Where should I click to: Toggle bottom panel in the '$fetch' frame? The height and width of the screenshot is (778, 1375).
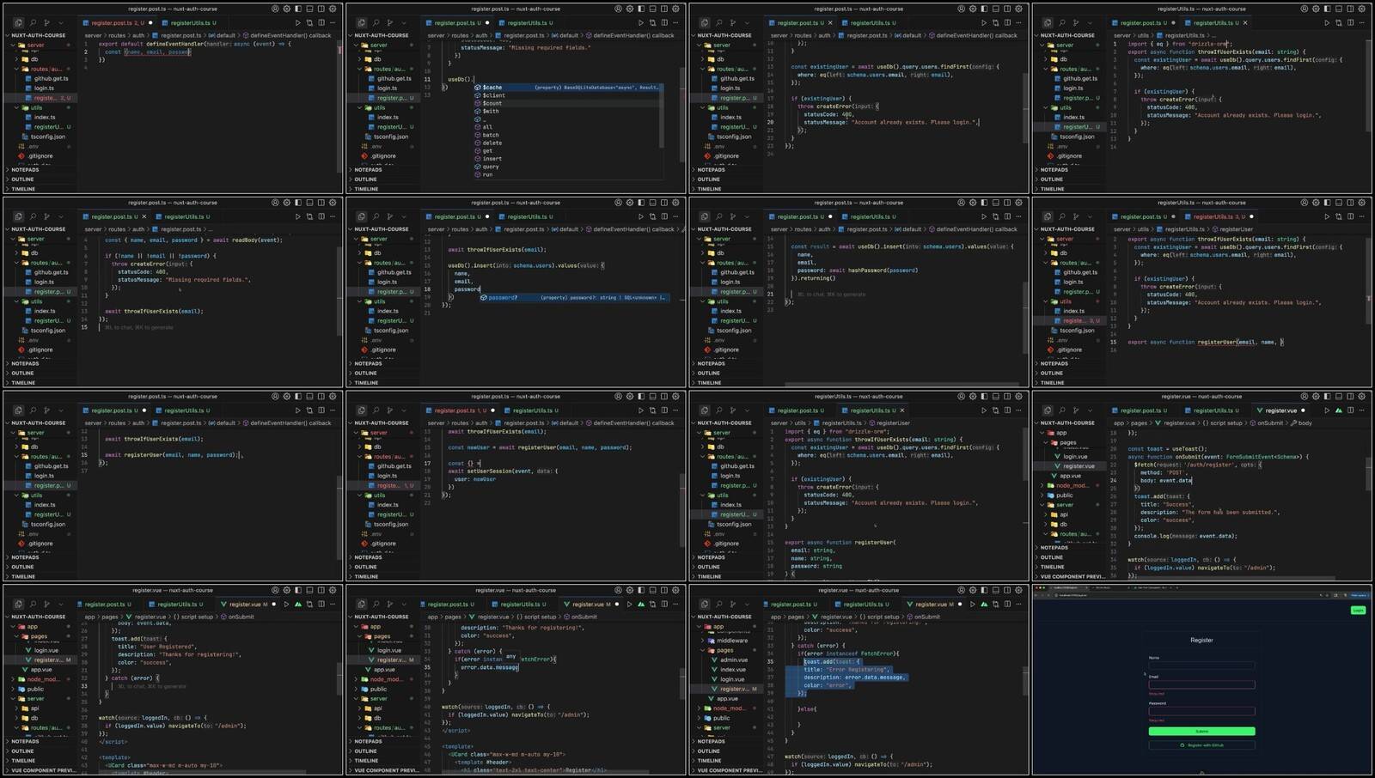[1339, 397]
